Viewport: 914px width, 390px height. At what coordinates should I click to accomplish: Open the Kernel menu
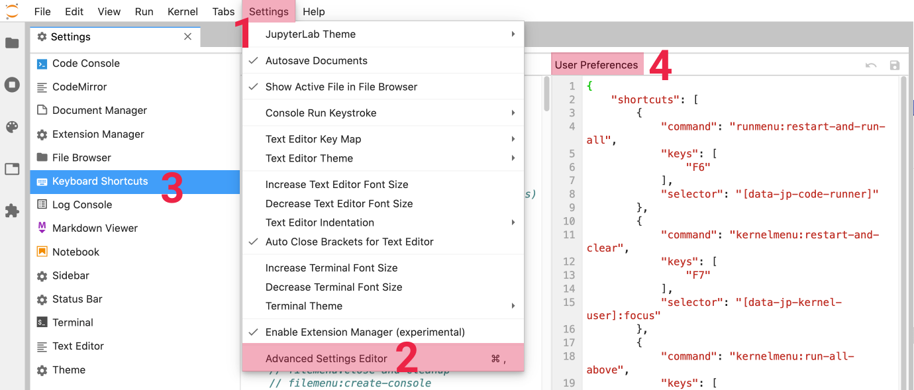(183, 11)
